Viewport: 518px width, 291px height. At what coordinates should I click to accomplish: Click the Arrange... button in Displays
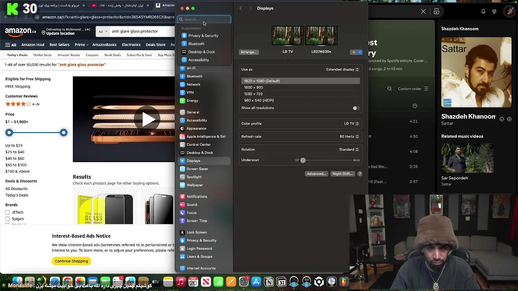pos(248,52)
